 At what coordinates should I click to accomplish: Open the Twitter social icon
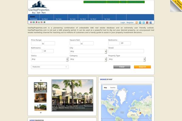tap(143, 22)
